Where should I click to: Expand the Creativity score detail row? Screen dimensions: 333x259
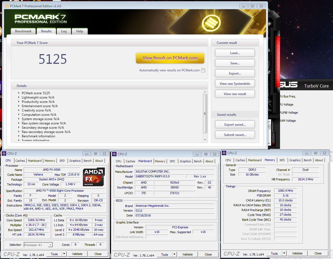(19, 110)
